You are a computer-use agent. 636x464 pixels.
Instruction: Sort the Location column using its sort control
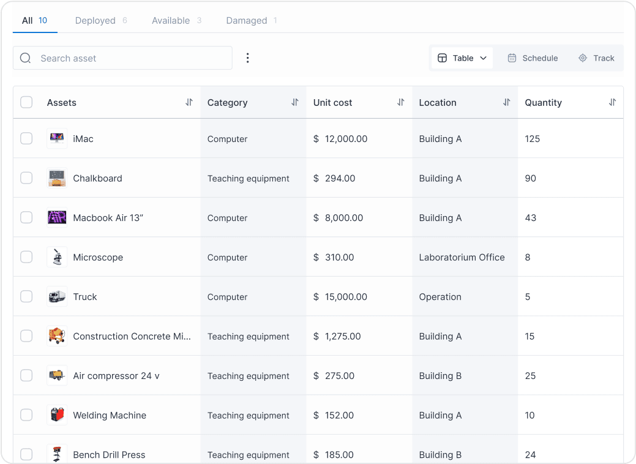point(506,102)
